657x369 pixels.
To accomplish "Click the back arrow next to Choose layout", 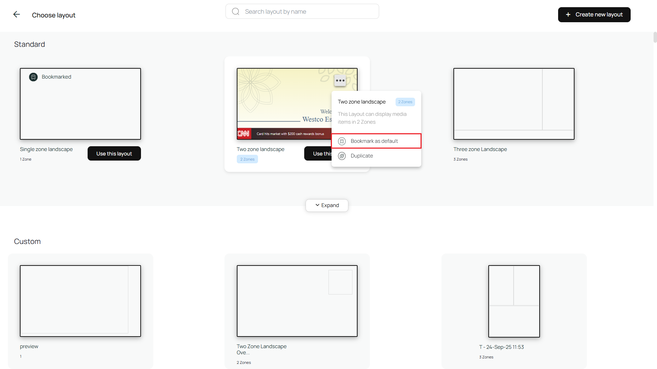I will click(16, 14).
